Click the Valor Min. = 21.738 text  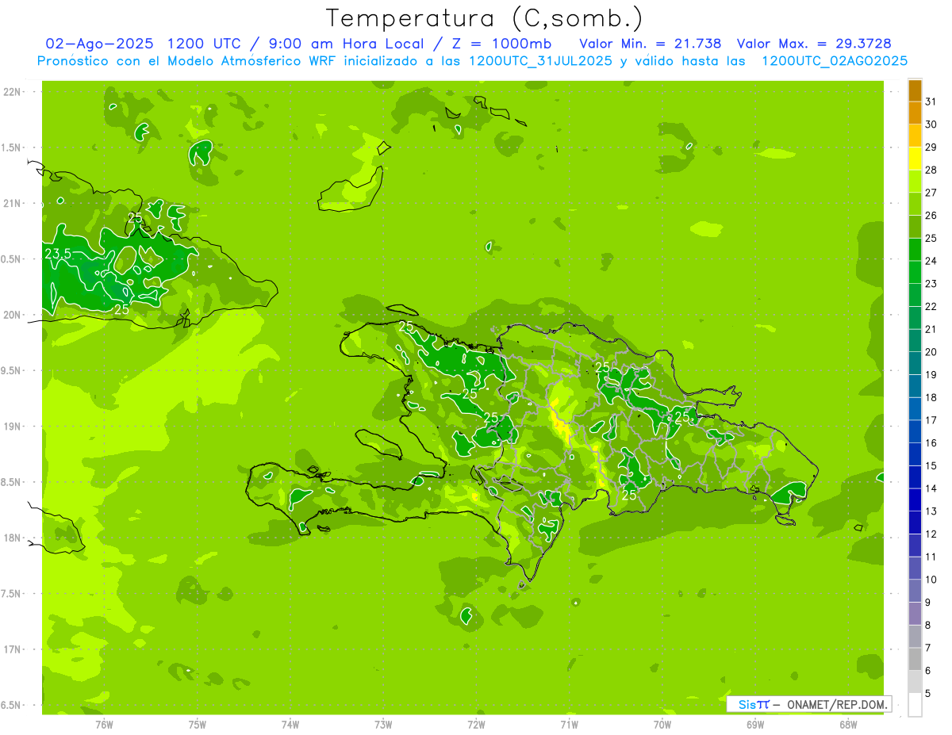tap(650, 44)
